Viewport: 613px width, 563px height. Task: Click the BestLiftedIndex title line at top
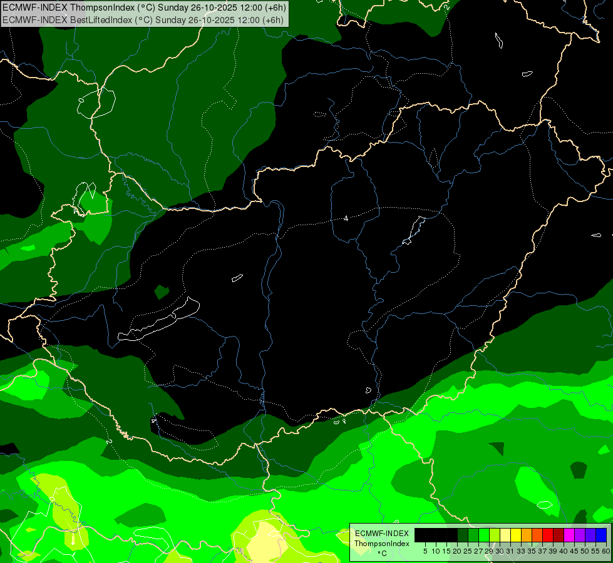click(x=143, y=19)
